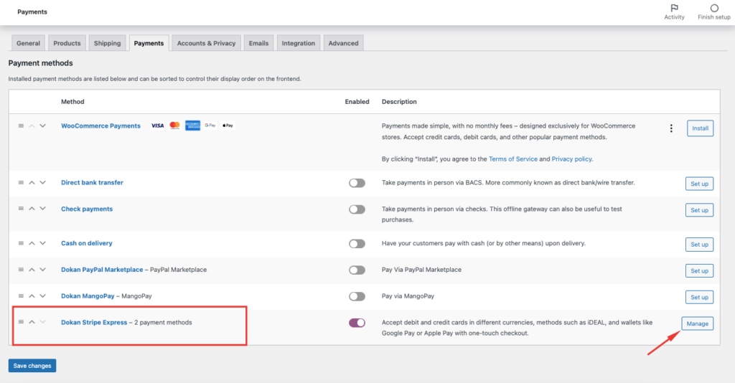Enable Check payments toggle
Image resolution: width=735 pixels, height=383 pixels.
click(357, 209)
